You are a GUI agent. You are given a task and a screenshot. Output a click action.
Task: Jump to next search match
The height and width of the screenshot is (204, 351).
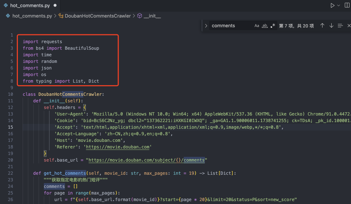(331, 26)
